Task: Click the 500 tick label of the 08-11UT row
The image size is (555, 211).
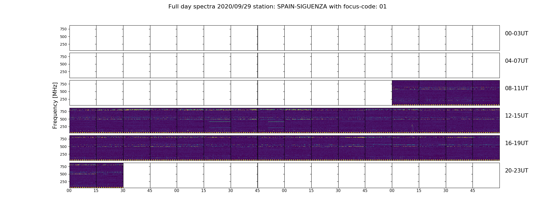Action: click(x=63, y=92)
